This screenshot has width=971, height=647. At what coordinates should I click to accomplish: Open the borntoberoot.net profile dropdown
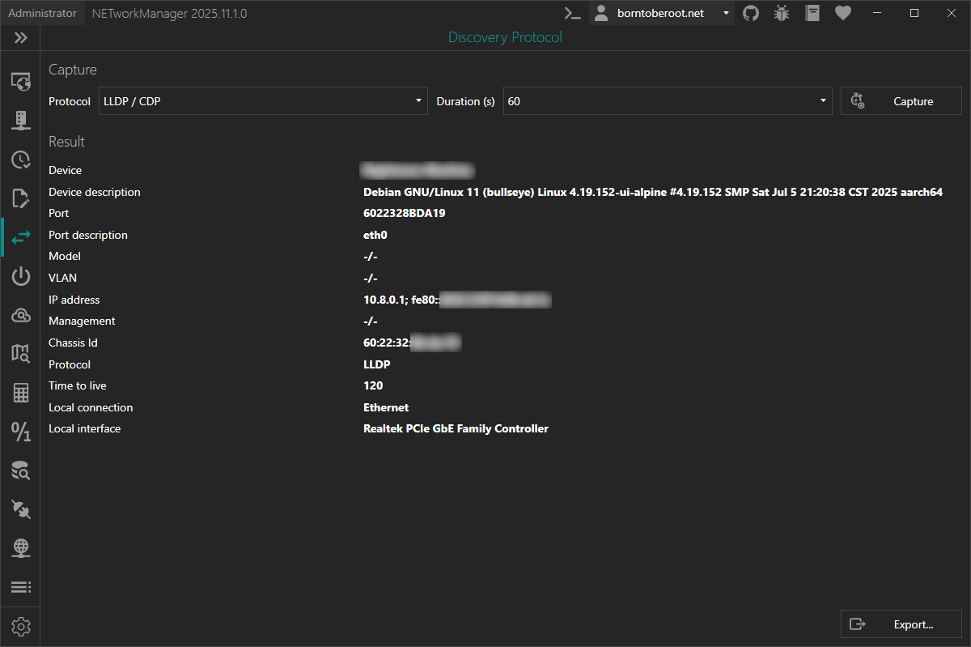662,13
